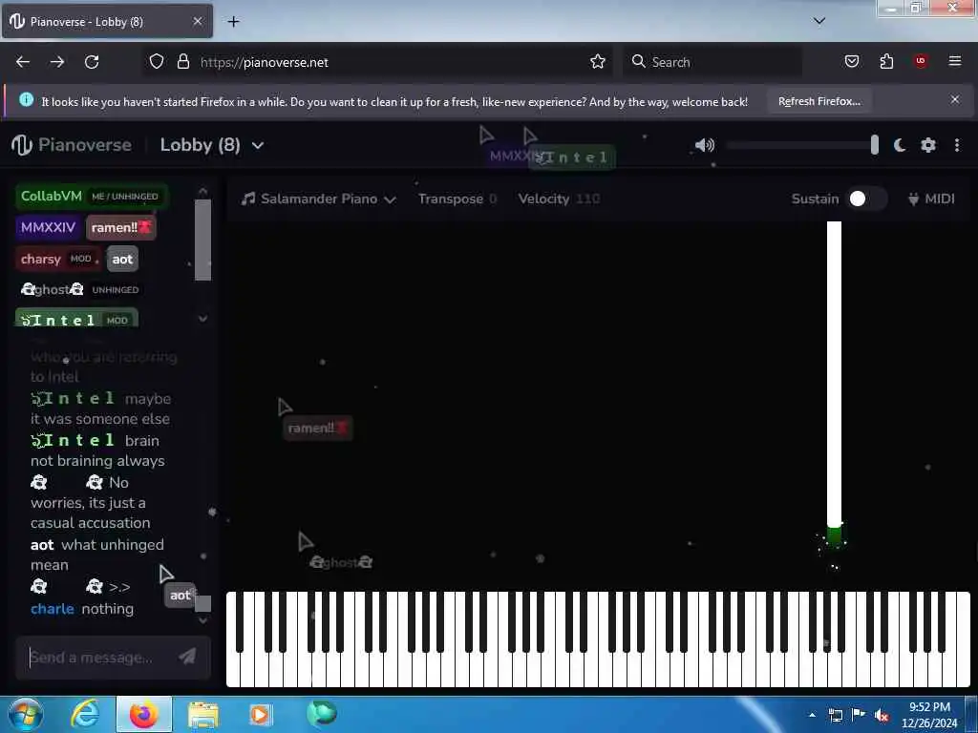
Task: Launch Internet Explorer from taskbar
Action: coord(85,714)
